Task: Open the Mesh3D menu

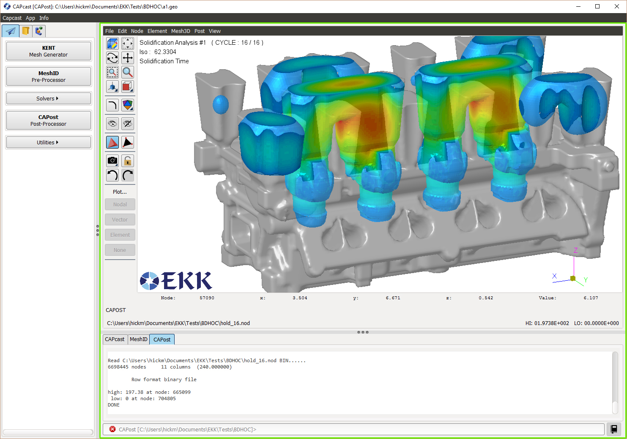Action: [x=181, y=31]
